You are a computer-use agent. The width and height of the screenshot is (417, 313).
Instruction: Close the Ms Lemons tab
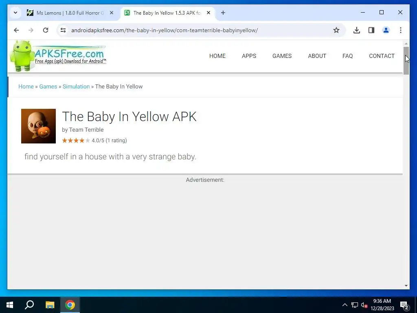(x=112, y=13)
